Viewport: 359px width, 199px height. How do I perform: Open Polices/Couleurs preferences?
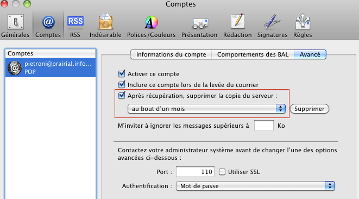151,26
